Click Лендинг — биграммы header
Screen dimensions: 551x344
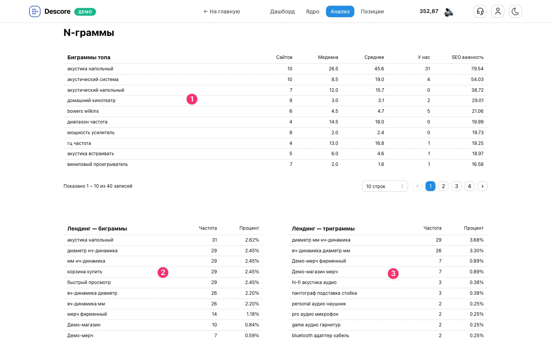97,229
